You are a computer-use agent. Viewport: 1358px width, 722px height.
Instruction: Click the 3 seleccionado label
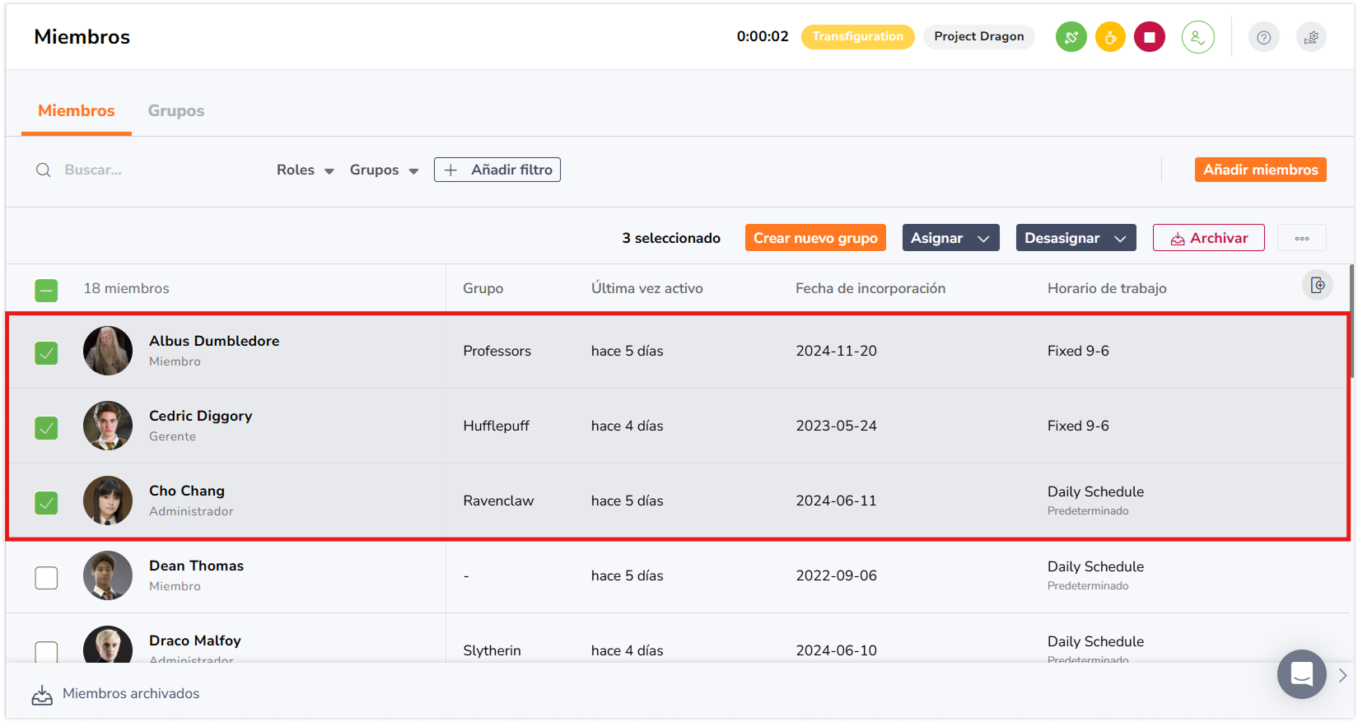pyautogui.click(x=671, y=238)
